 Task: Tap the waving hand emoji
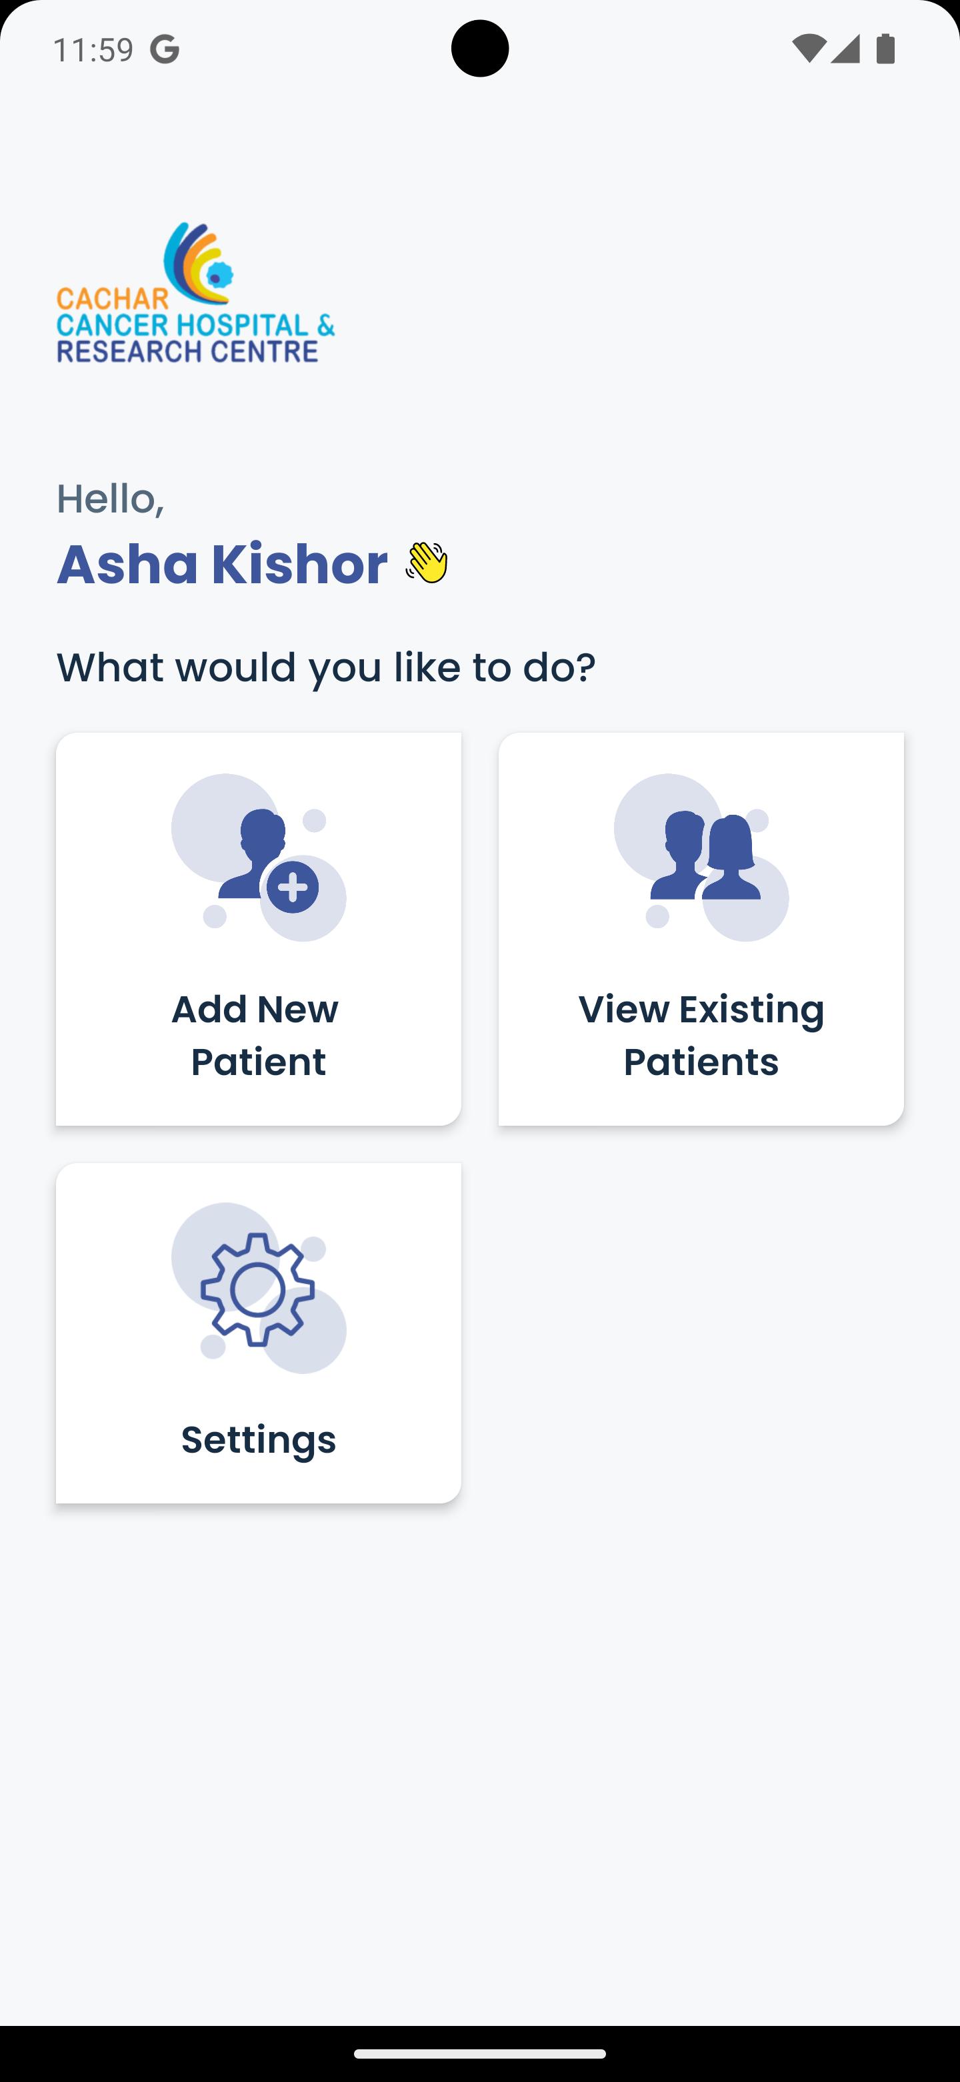(427, 563)
